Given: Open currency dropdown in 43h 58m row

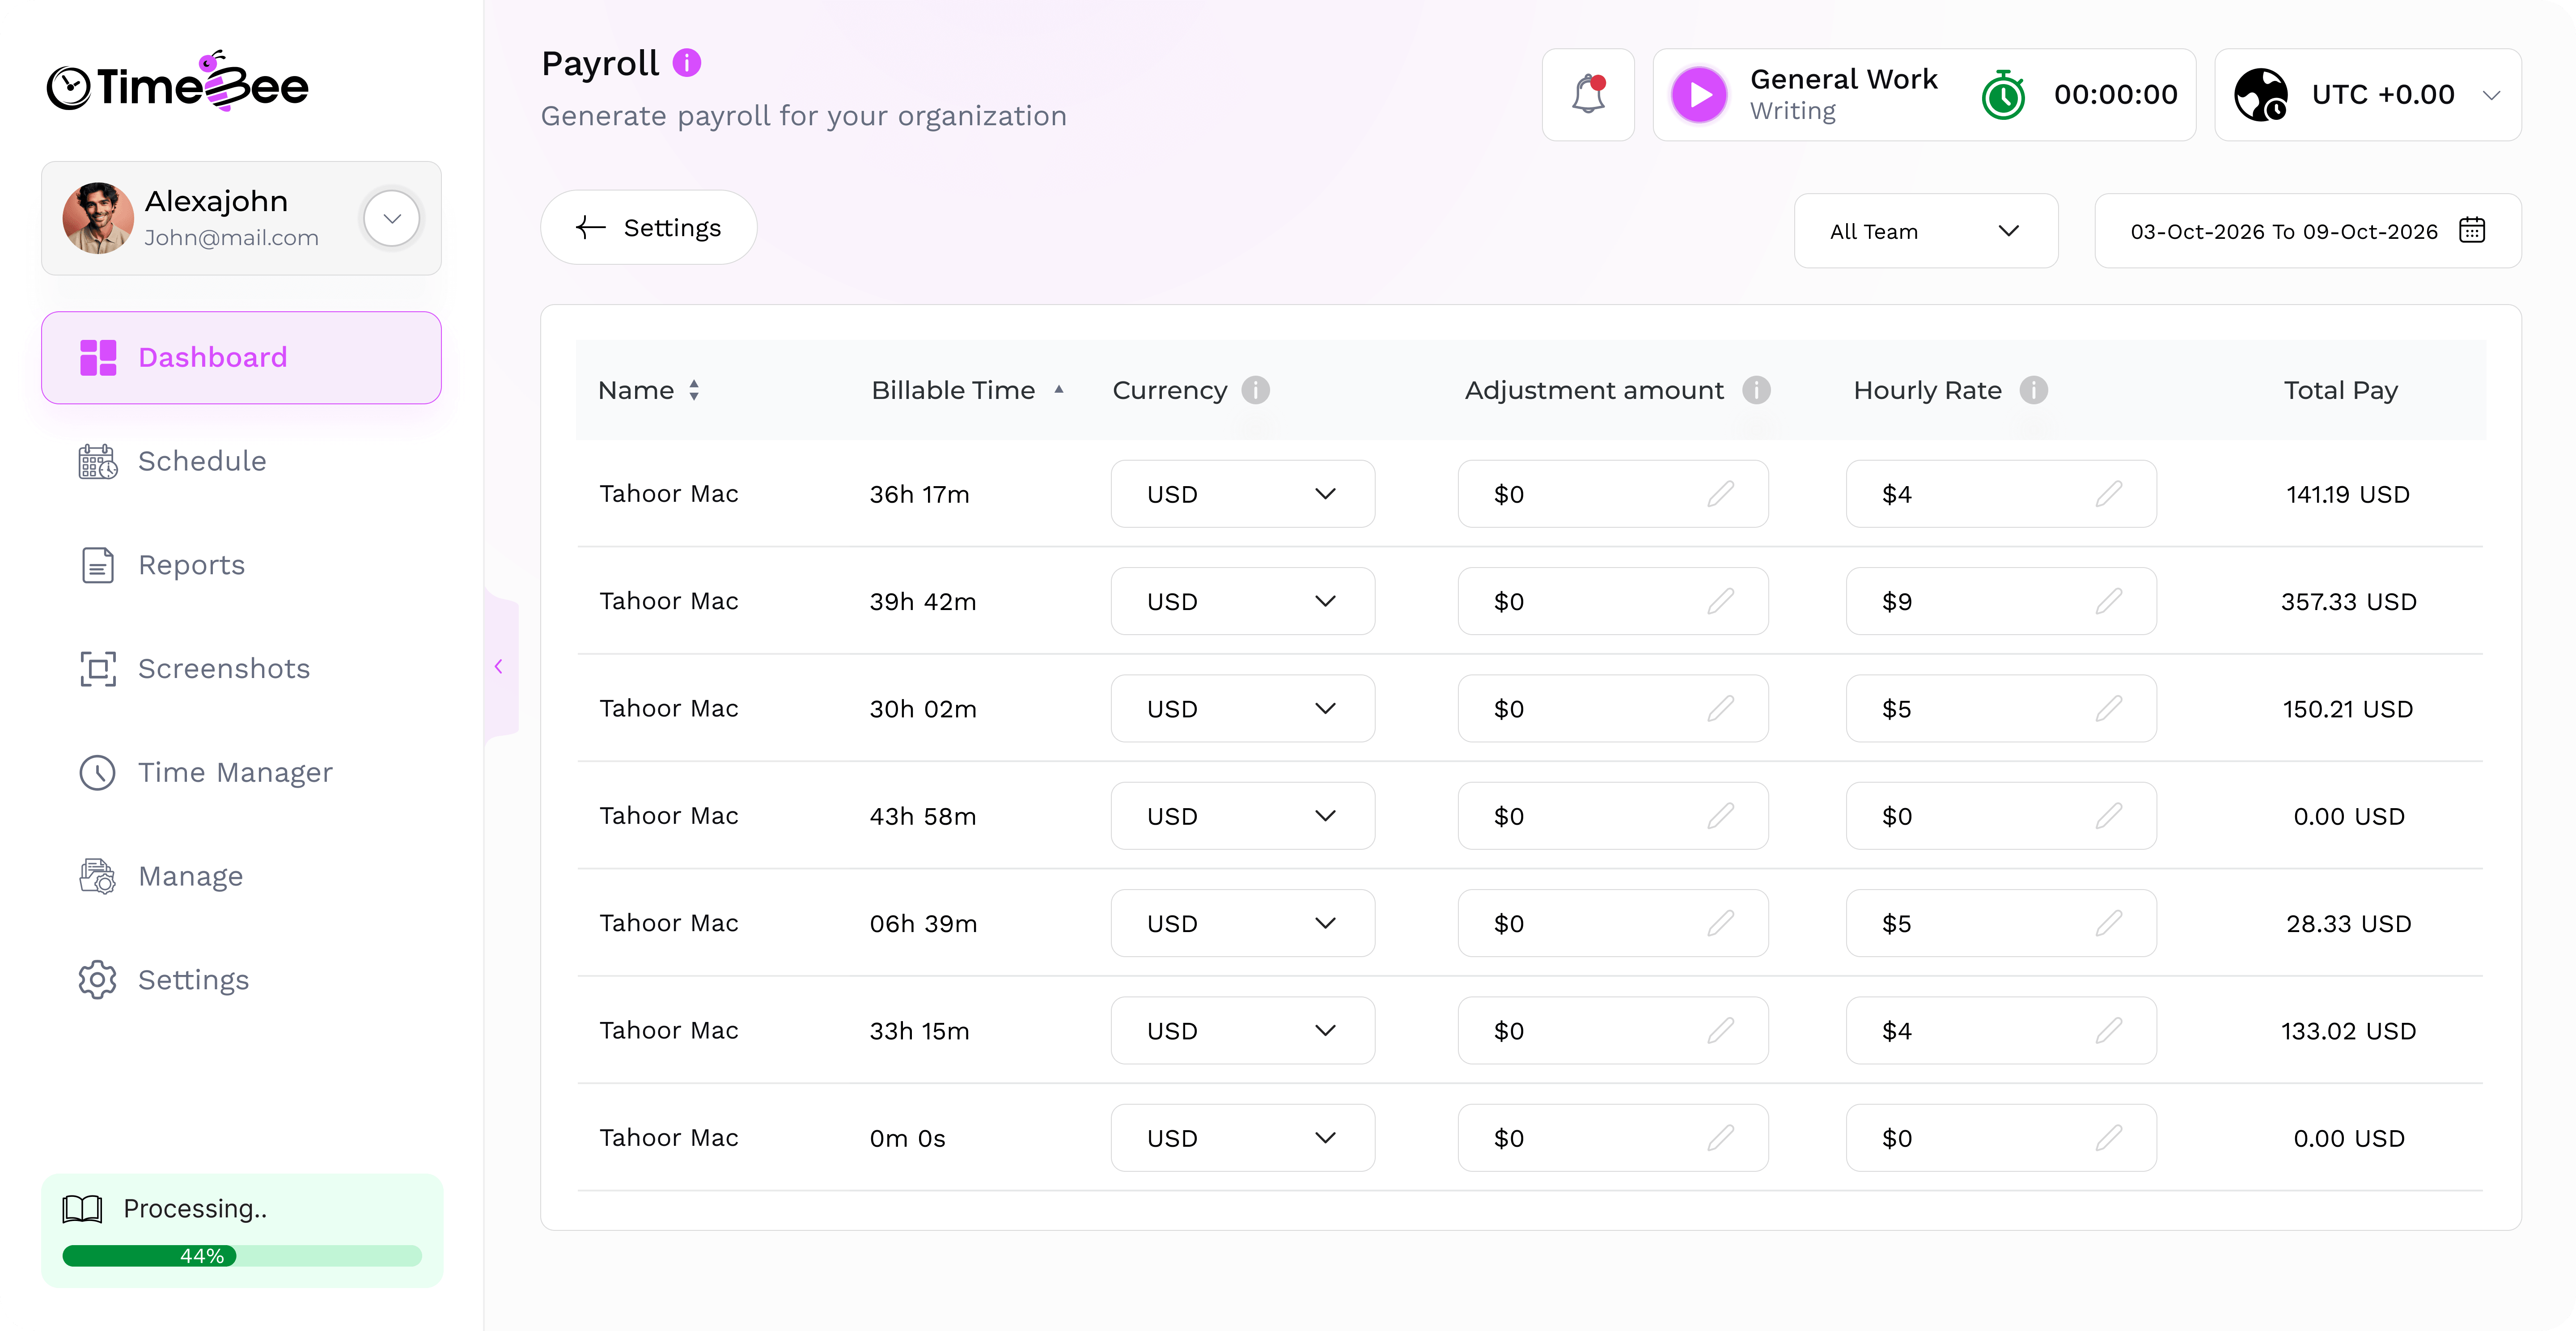Looking at the screenshot, I should (x=1243, y=816).
